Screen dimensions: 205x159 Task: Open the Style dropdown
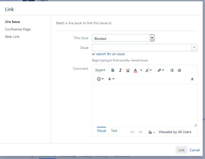[x=100, y=70]
